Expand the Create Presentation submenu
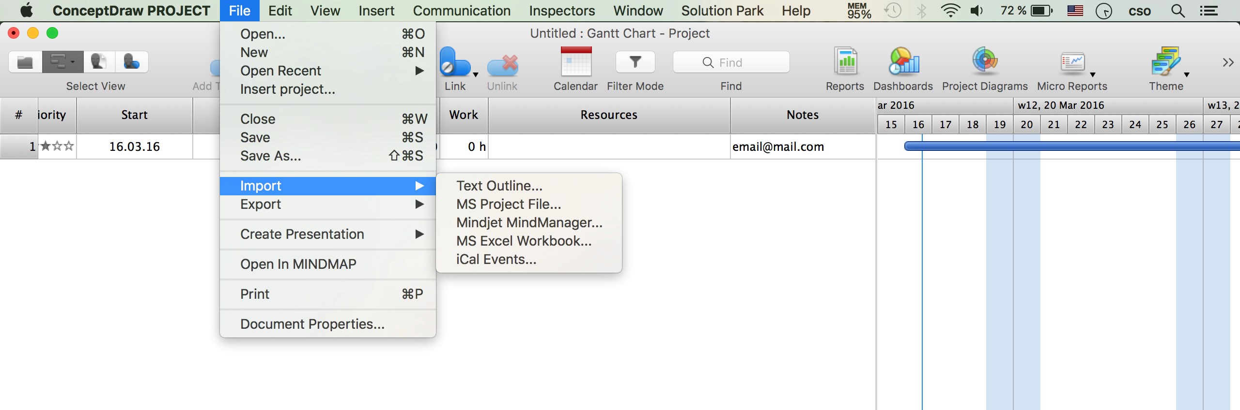 click(x=328, y=234)
